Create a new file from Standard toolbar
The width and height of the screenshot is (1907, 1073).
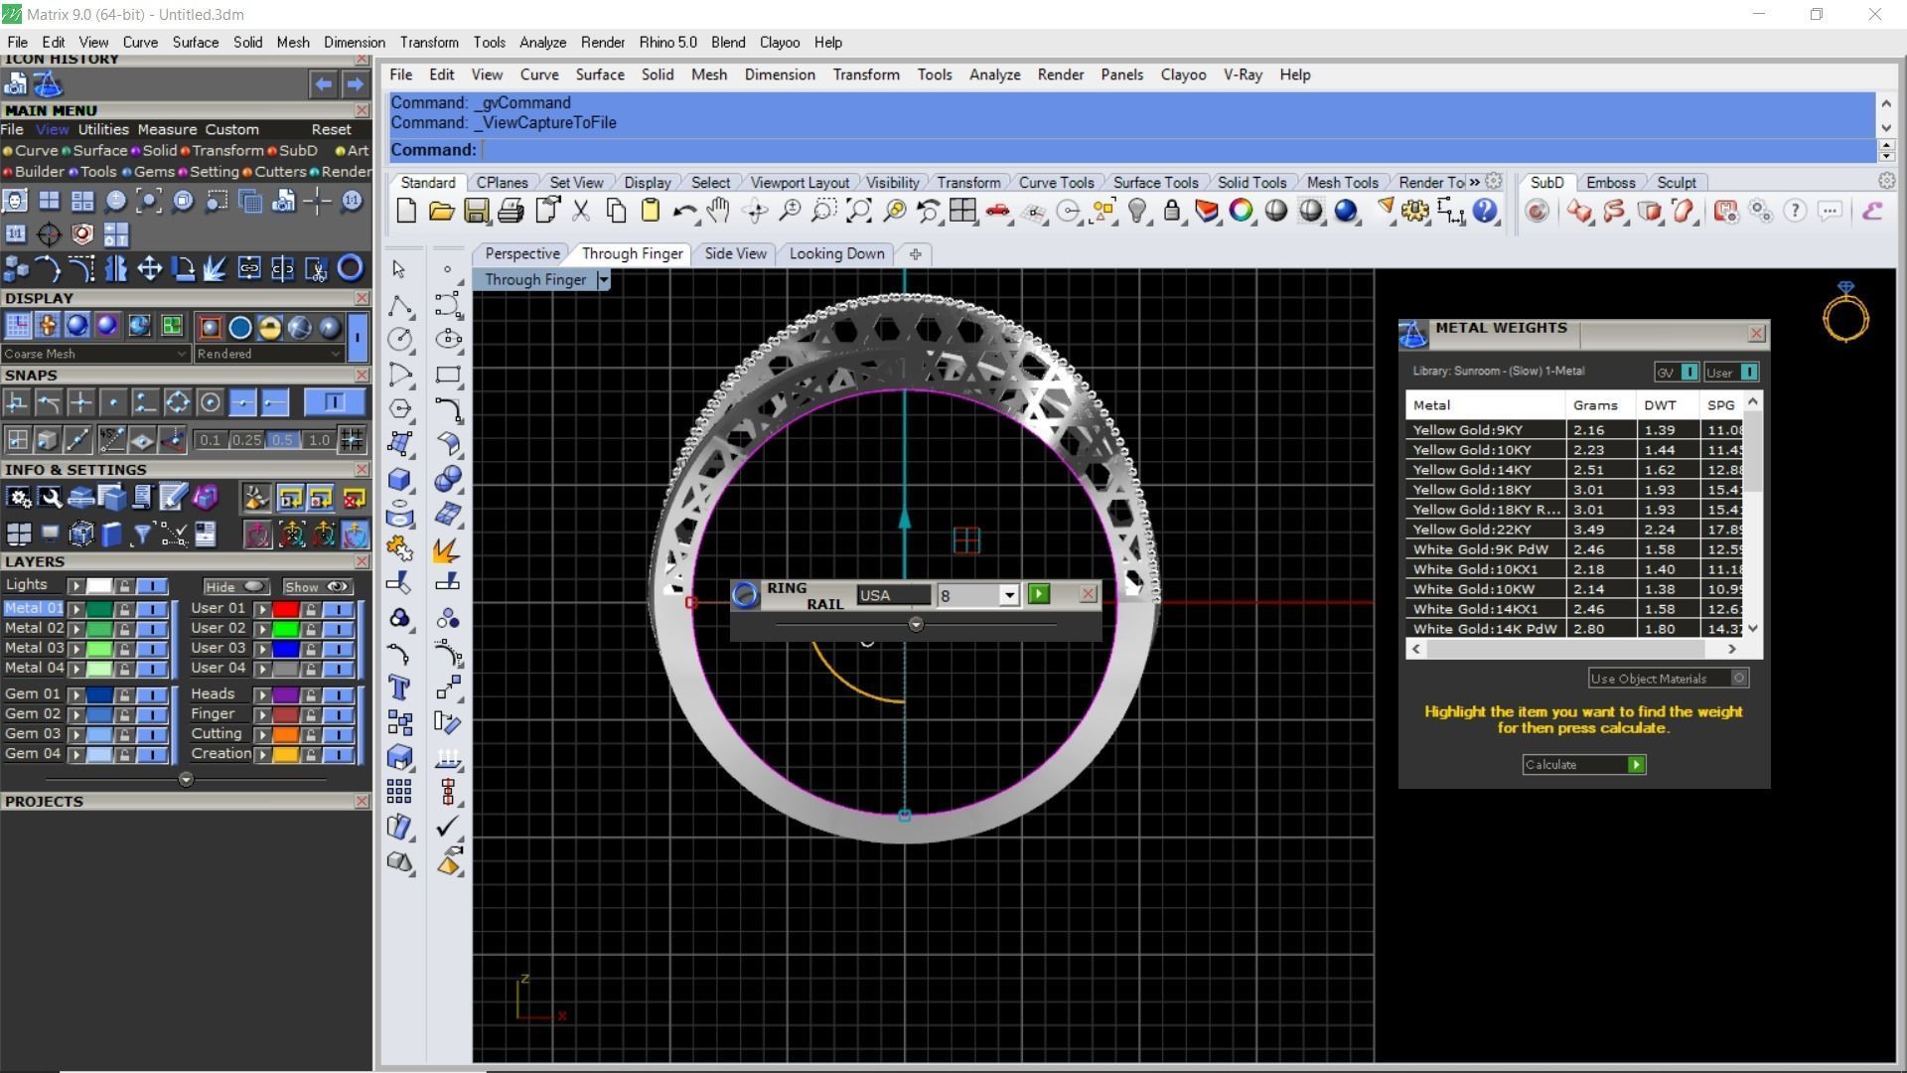pos(406,211)
